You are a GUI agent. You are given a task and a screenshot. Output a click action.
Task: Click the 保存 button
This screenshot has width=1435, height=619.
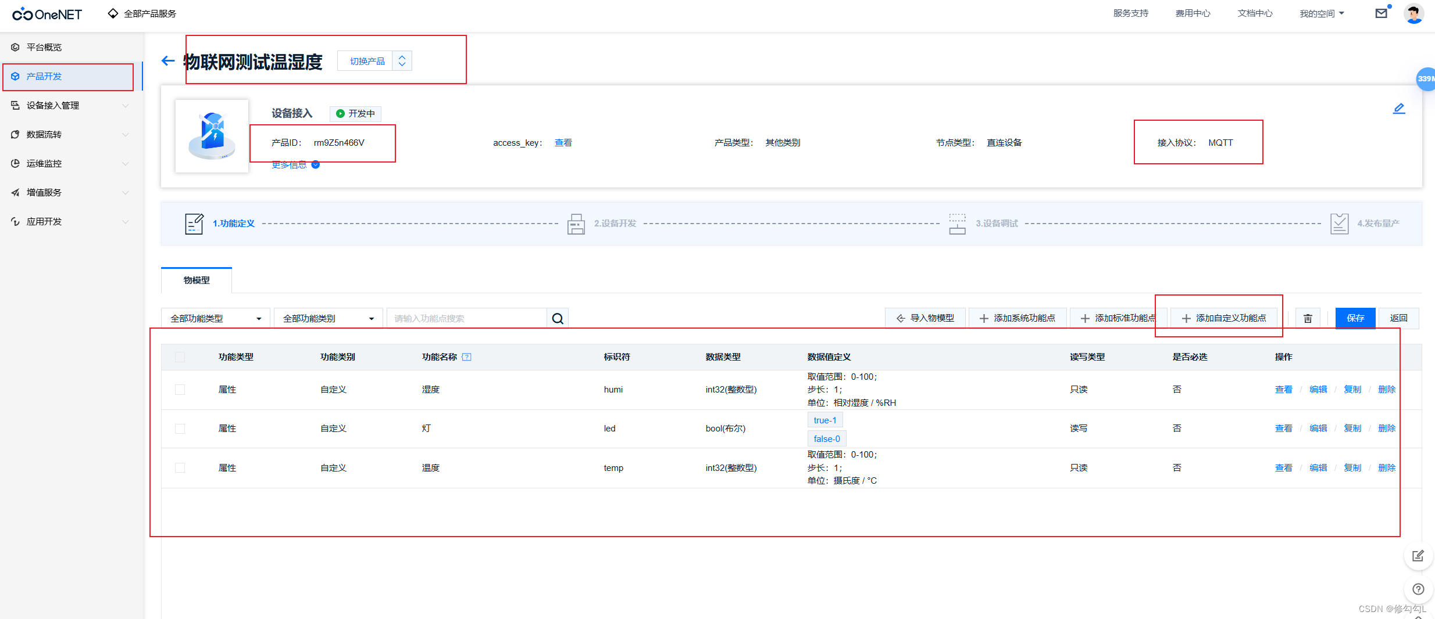click(x=1355, y=318)
